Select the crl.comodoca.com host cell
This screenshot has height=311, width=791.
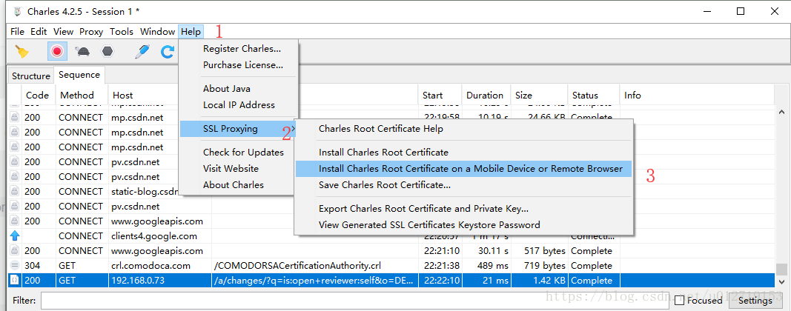(x=160, y=266)
